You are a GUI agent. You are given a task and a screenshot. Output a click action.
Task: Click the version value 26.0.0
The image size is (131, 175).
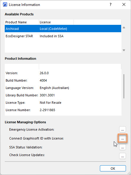44,73
